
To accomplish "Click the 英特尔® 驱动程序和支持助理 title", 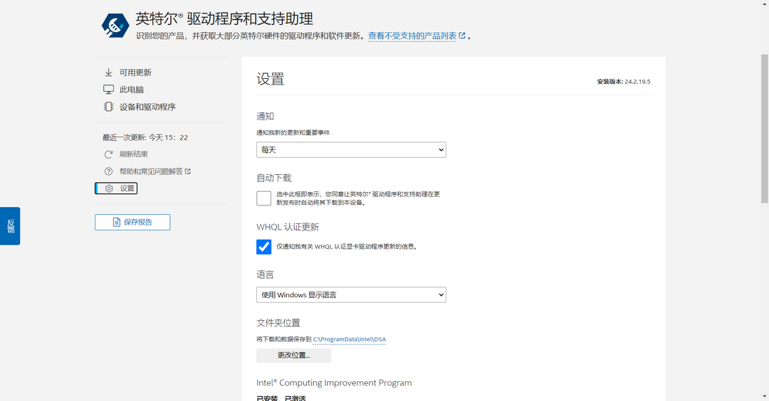I will click(x=224, y=18).
